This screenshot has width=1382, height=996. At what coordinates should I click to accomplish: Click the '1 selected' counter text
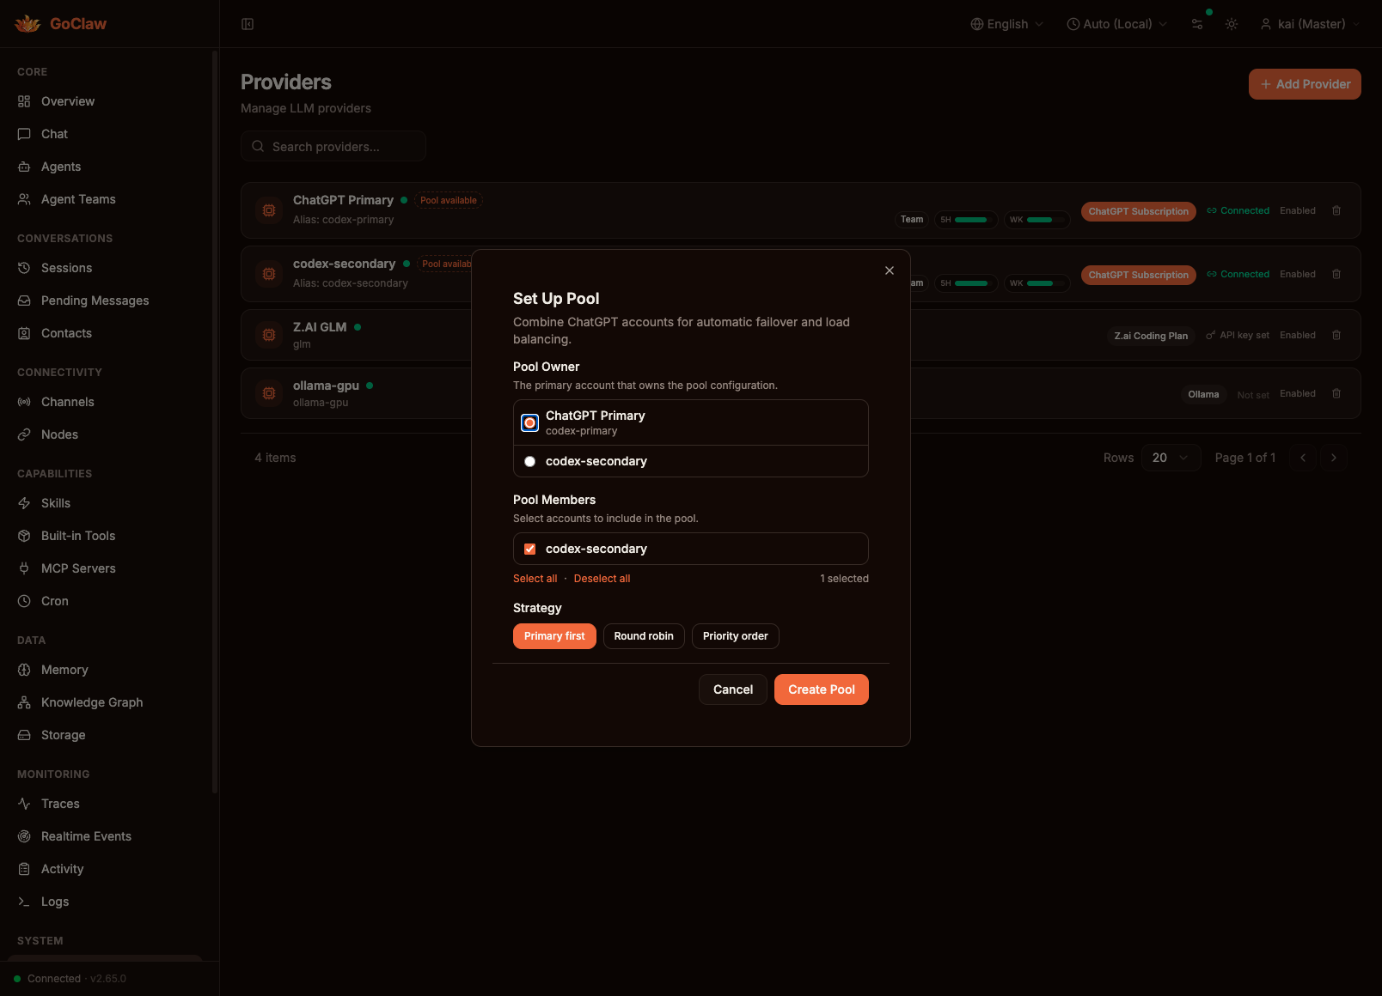pyautogui.click(x=844, y=579)
